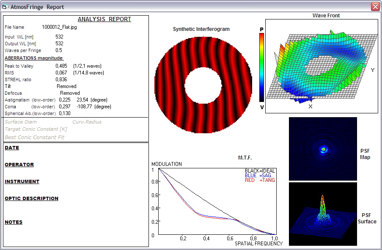Click the greyed Best Conic Constant Fit label
This screenshot has height=250, width=382.
pos(35,137)
